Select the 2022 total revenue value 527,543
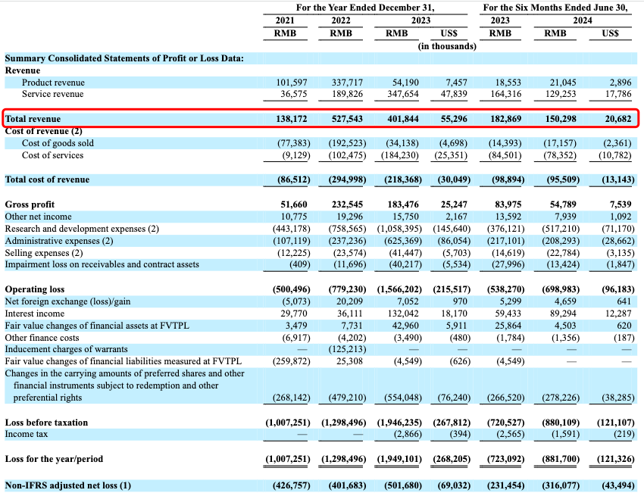This screenshot has width=644, height=493. pyautogui.click(x=347, y=119)
